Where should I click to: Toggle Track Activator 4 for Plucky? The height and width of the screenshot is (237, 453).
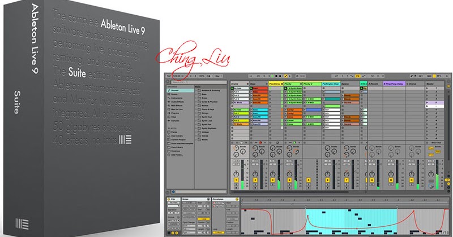click(289, 180)
